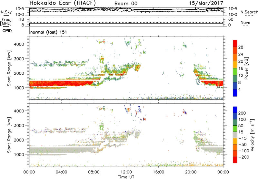Screen dimensions: 258x179
Task: Click the "Nave" legend label
Action: [x=245, y=22]
